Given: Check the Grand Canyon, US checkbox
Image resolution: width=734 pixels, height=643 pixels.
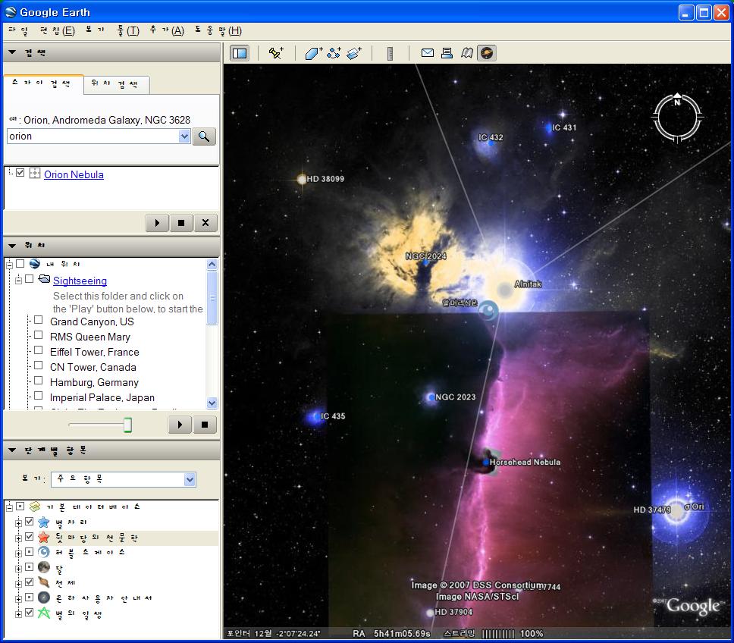Looking at the screenshot, I should pos(39,320).
